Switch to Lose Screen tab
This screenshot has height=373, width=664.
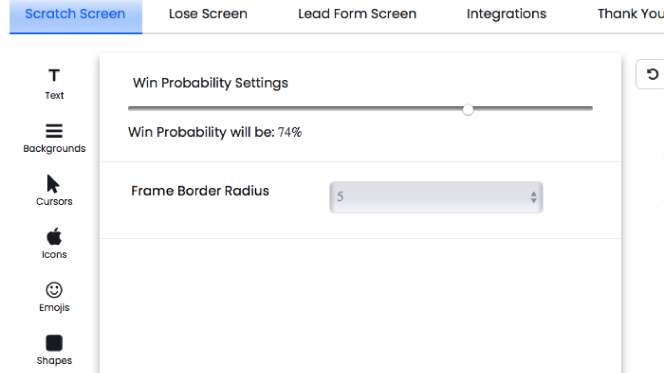(x=208, y=14)
